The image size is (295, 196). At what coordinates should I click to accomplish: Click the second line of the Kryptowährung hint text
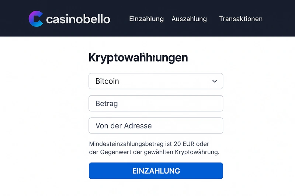154,152
